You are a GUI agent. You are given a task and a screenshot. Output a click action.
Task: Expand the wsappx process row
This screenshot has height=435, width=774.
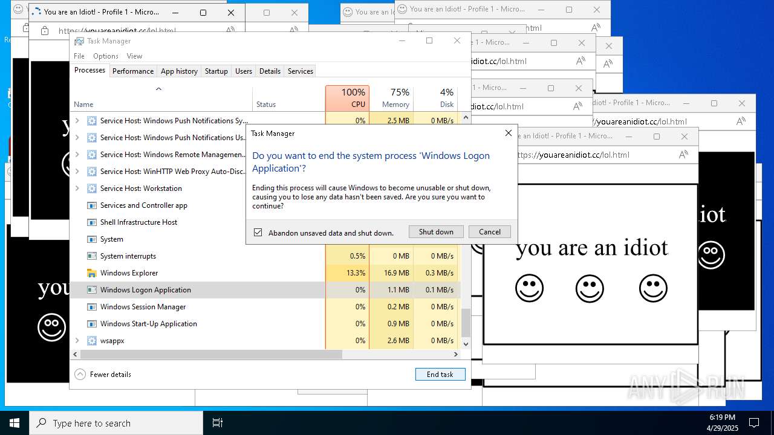77,341
